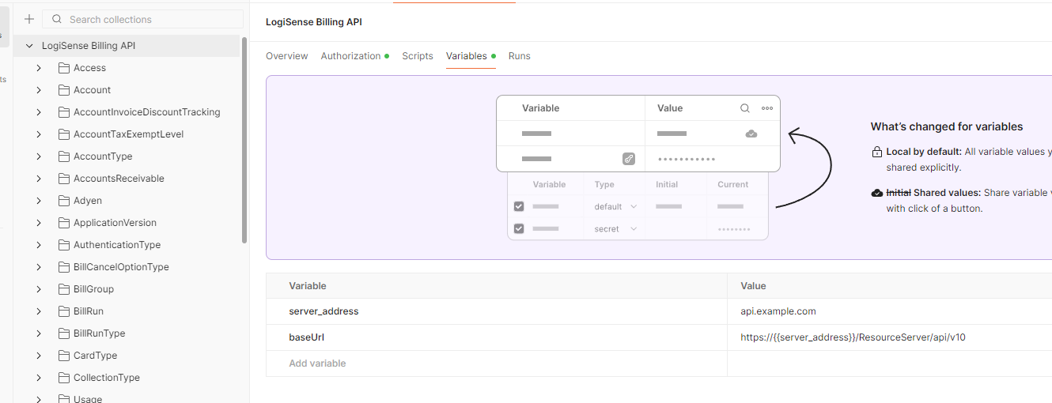1052x403 pixels.
Task: Click the AuthenticationType folder icon
Action: 64,245
